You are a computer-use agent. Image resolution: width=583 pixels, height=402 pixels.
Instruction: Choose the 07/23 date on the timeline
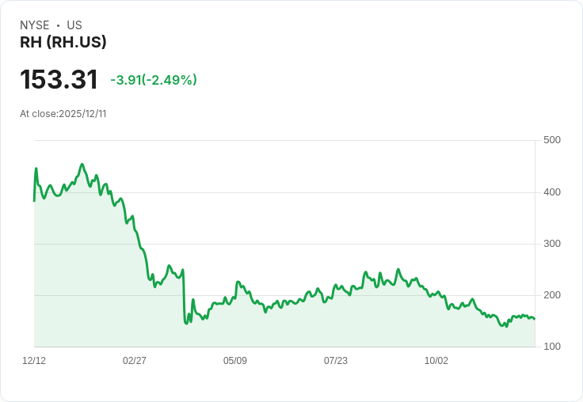coord(336,361)
